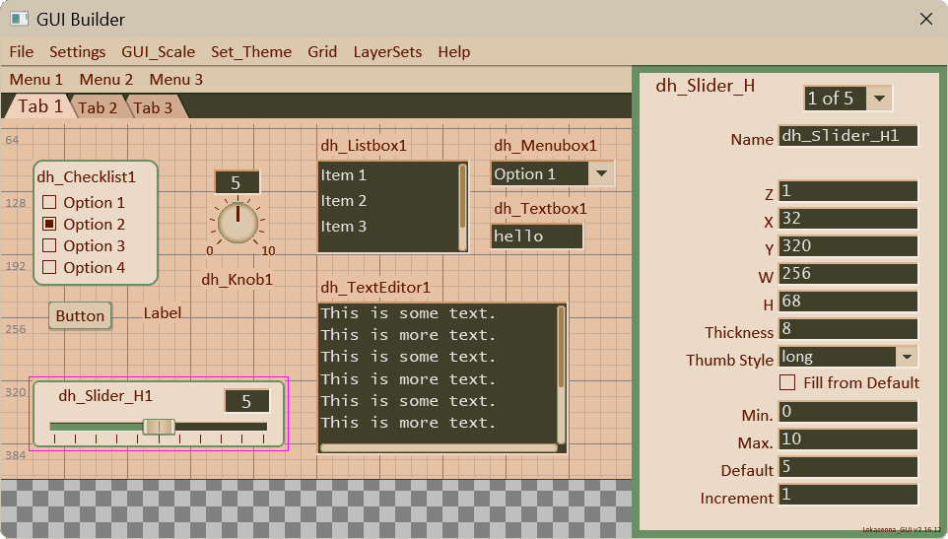Viewport: 948px width, 539px height.
Task: Click the GUI Builder app icon in the title bar
Action: point(19,19)
